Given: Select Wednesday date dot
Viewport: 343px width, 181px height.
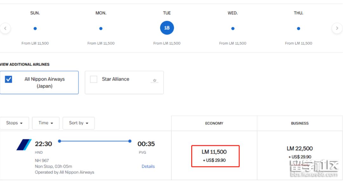Looking at the screenshot, I should pos(233,28).
